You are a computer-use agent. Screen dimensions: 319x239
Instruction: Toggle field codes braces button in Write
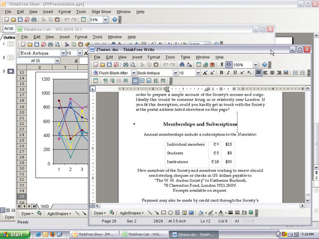229,65
